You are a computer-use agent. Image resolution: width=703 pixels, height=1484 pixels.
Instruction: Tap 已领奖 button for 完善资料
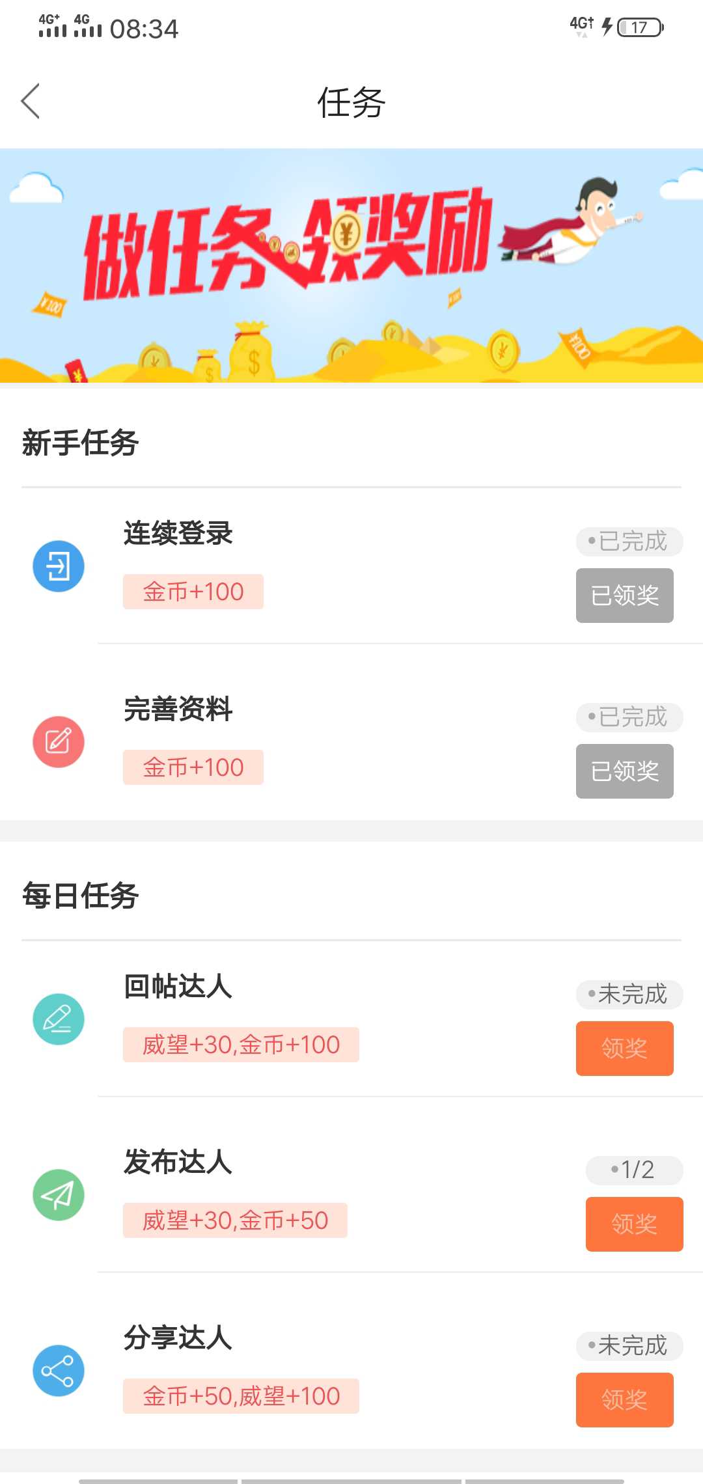pos(625,771)
